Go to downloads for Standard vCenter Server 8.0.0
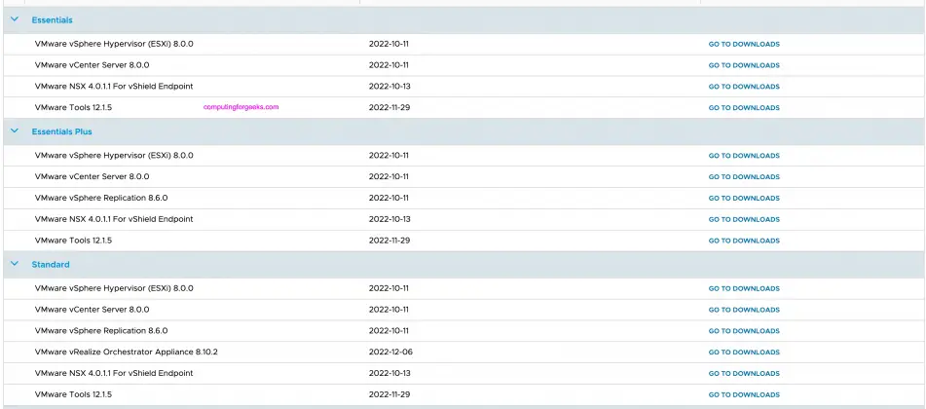 (x=743, y=310)
